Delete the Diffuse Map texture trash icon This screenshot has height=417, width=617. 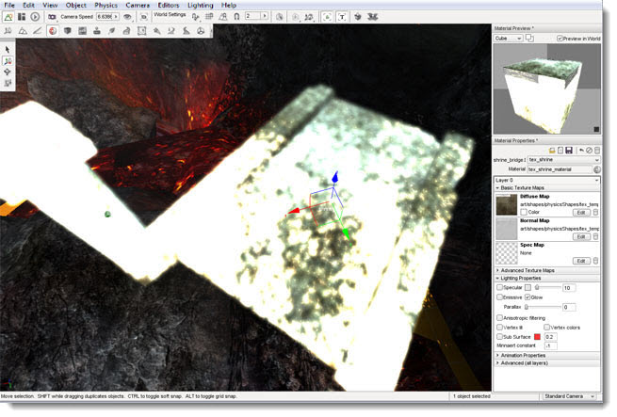[x=595, y=212]
